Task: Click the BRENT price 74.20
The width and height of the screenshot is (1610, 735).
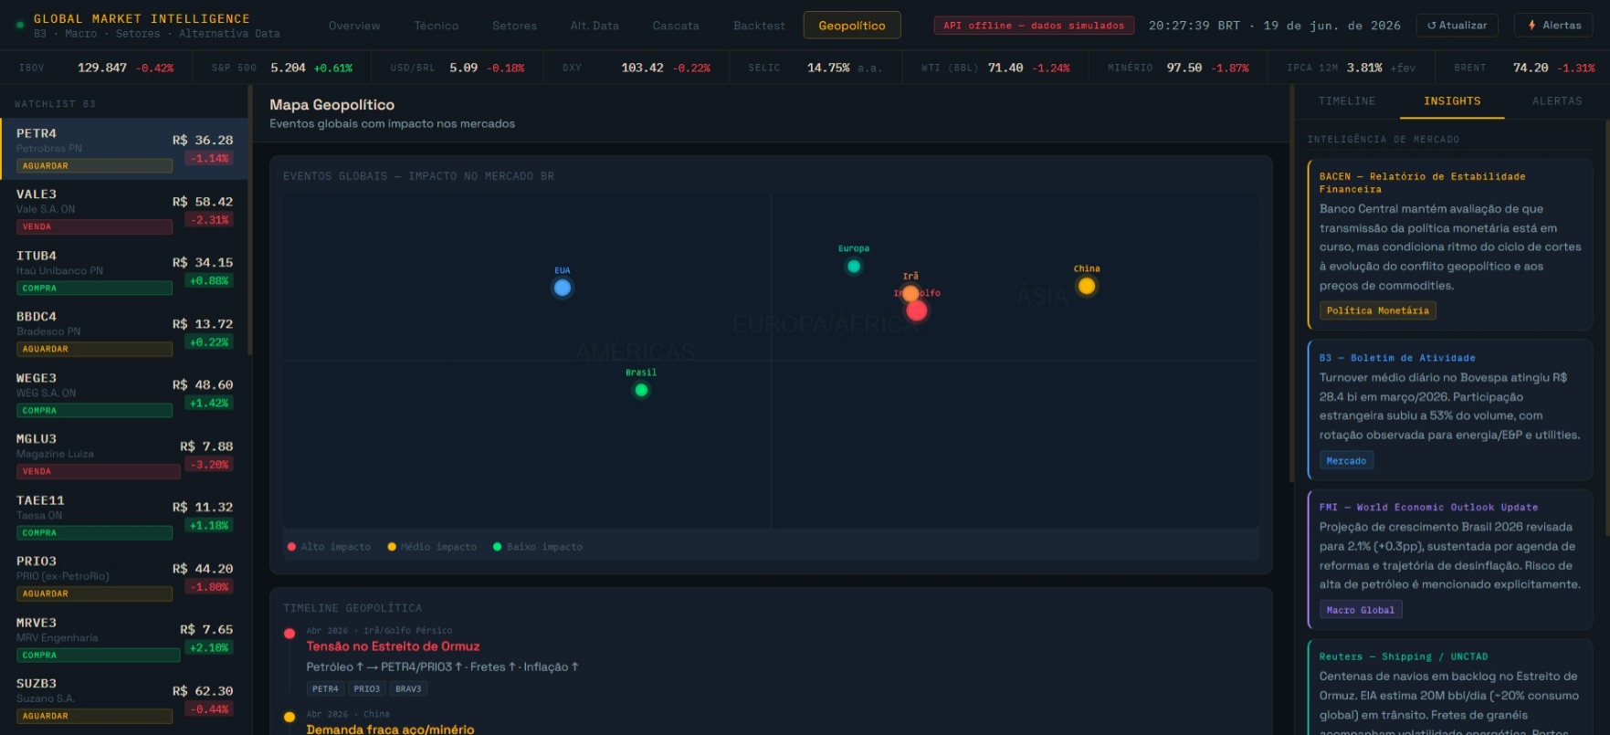Action: pos(1531,68)
